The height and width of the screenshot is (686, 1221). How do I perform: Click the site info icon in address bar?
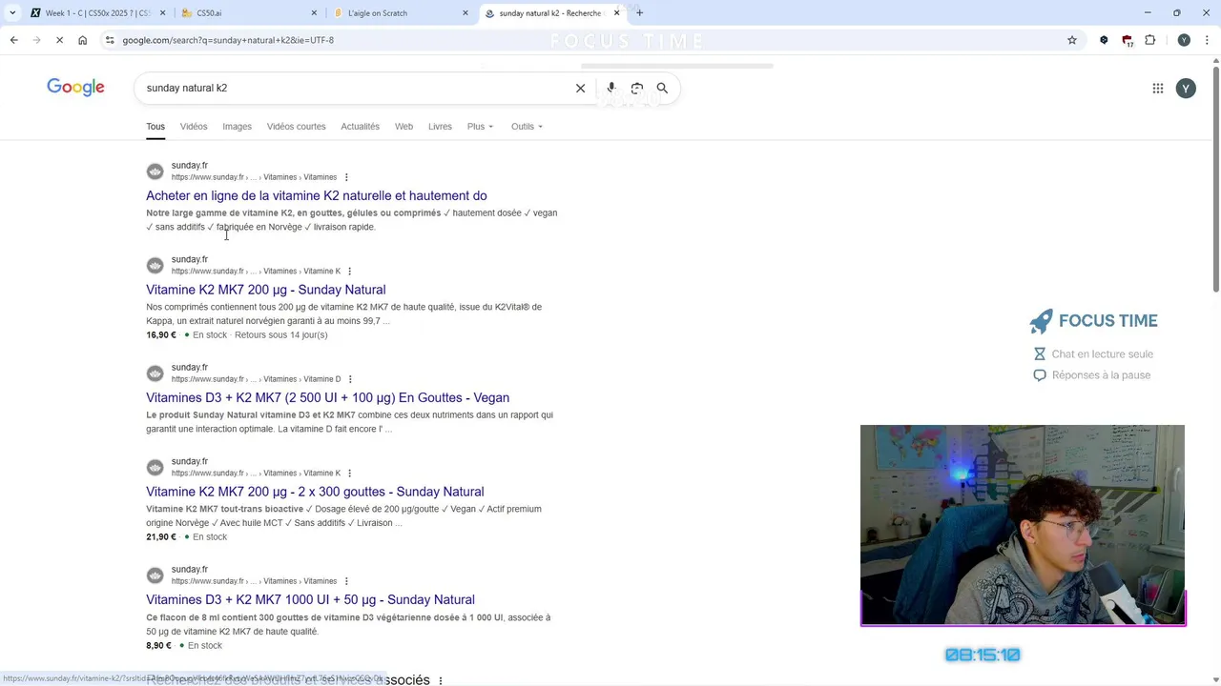[x=111, y=40]
